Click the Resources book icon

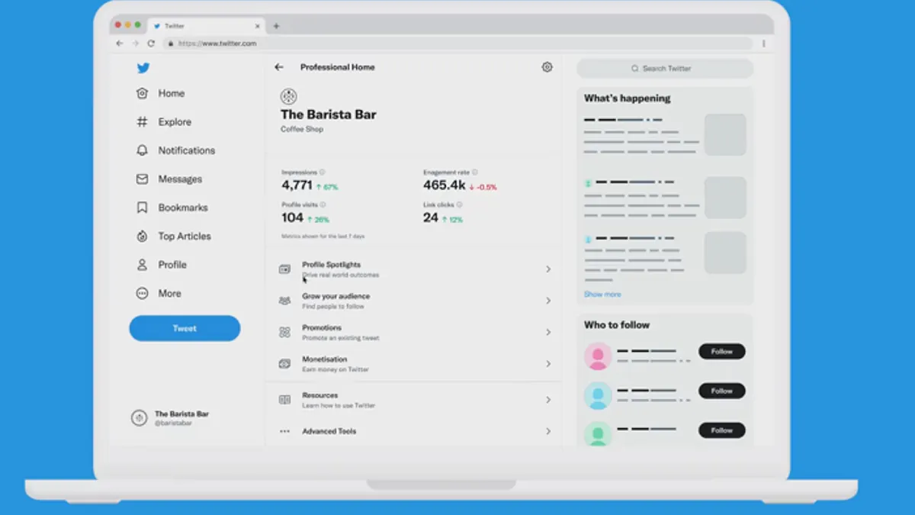(x=284, y=400)
